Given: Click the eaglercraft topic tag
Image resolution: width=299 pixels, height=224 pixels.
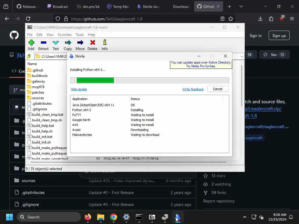Looking at the screenshot, I should tap(254, 138).
